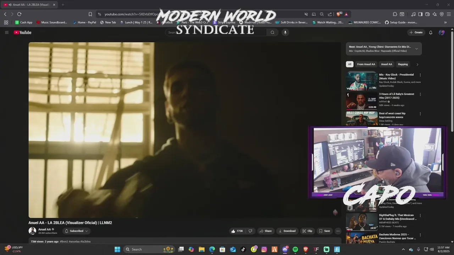Like the Anuel AA video
Image resolution: width=454 pixels, height=255 pixels.
click(237, 231)
